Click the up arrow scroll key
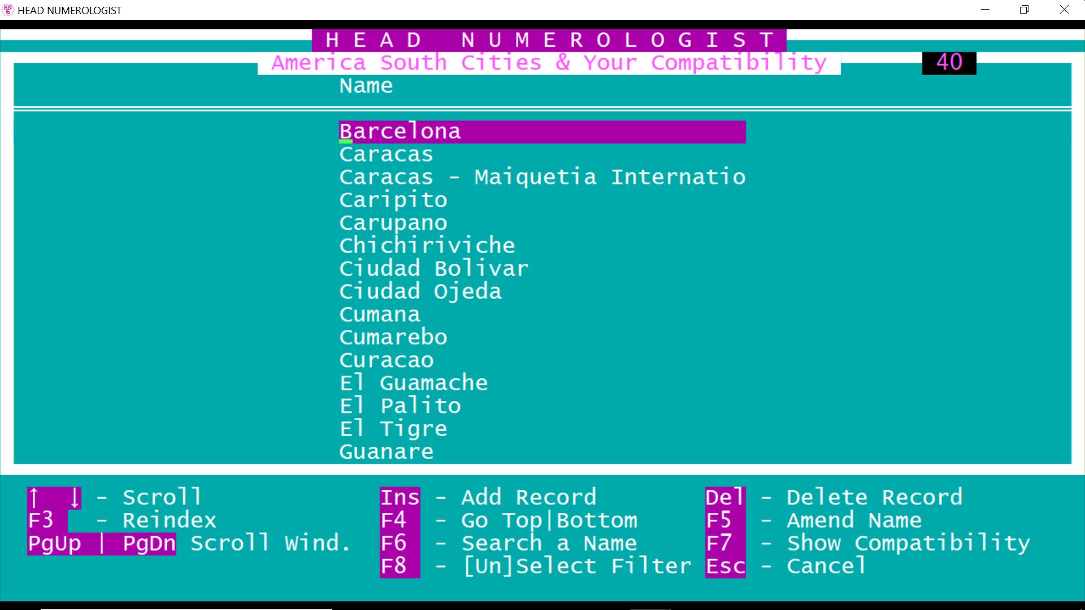This screenshot has height=610, width=1085. tap(34, 498)
